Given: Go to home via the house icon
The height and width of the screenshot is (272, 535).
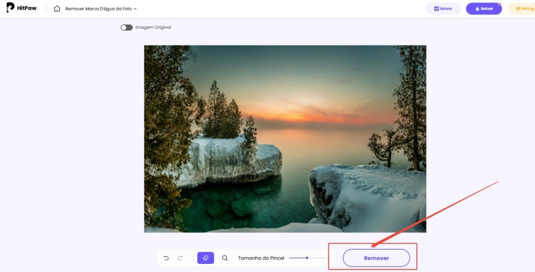Looking at the screenshot, I should [x=57, y=9].
